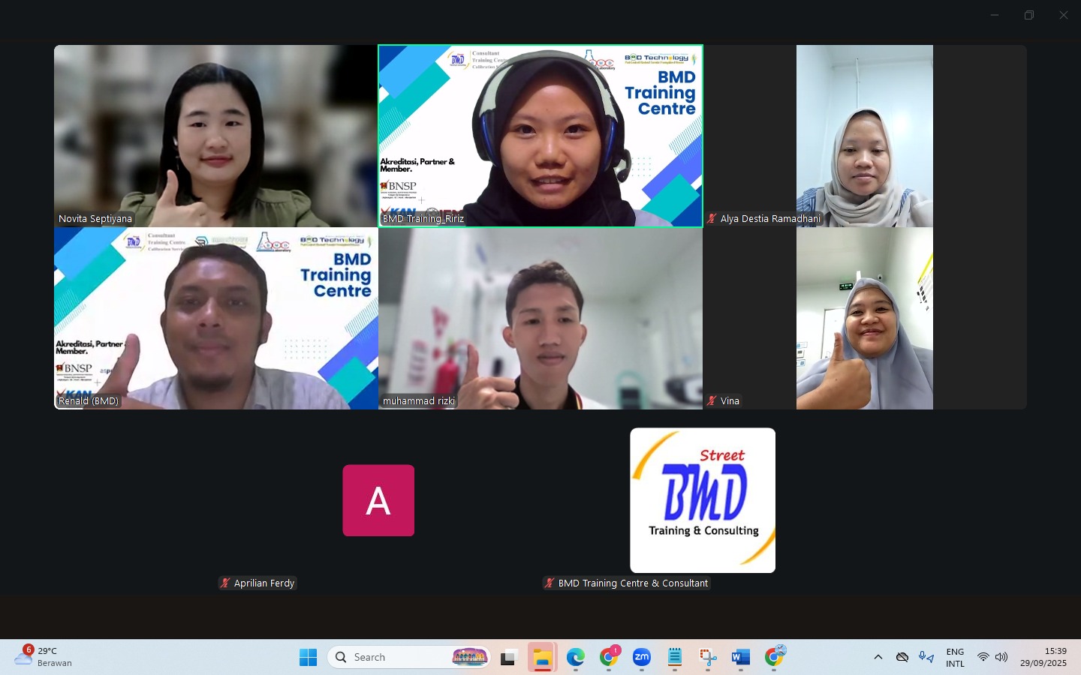Open File Explorer from the taskbar
This screenshot has width=1081, height=675.
(x=542, y=658)
